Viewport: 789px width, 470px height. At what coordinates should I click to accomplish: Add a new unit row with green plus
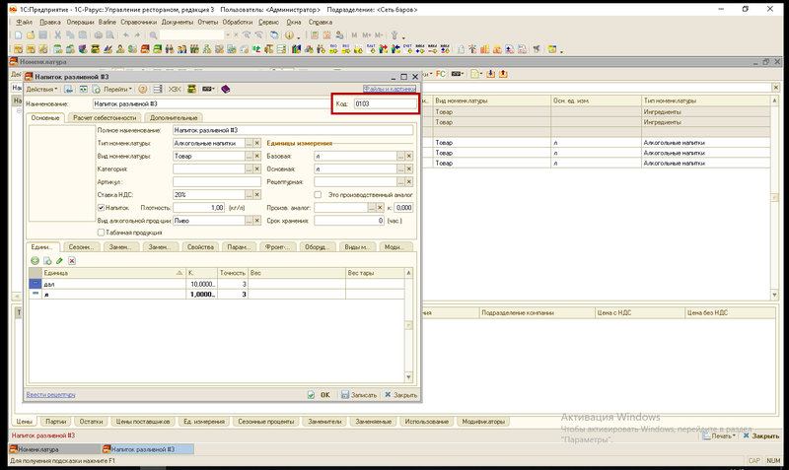(35, 260)
